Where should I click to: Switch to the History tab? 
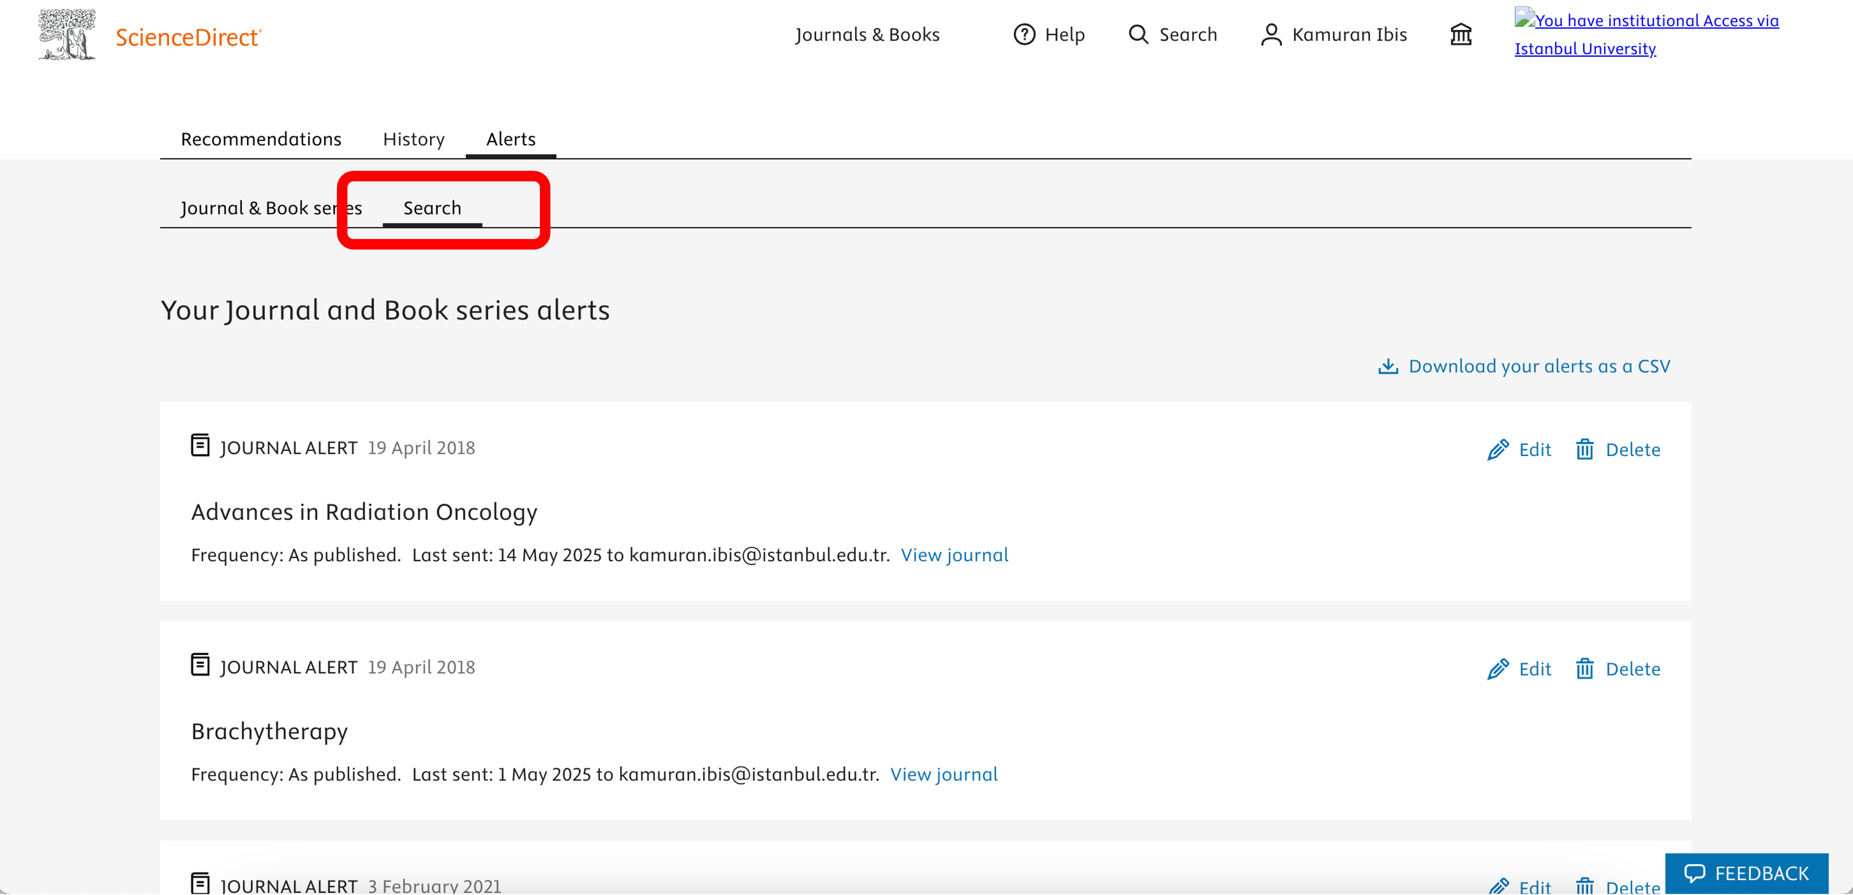pos(414,139)
